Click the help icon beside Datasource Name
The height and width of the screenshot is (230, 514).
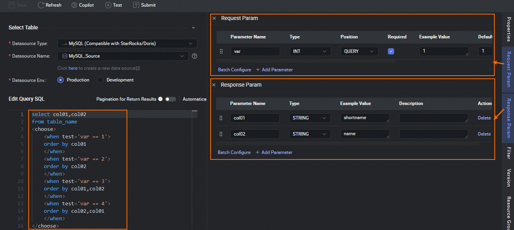pos(194,56)
